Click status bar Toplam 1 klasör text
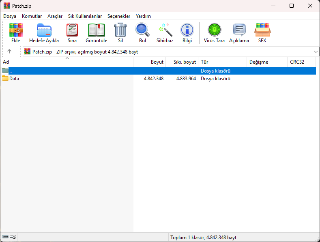320x242 pixels. 204,238
